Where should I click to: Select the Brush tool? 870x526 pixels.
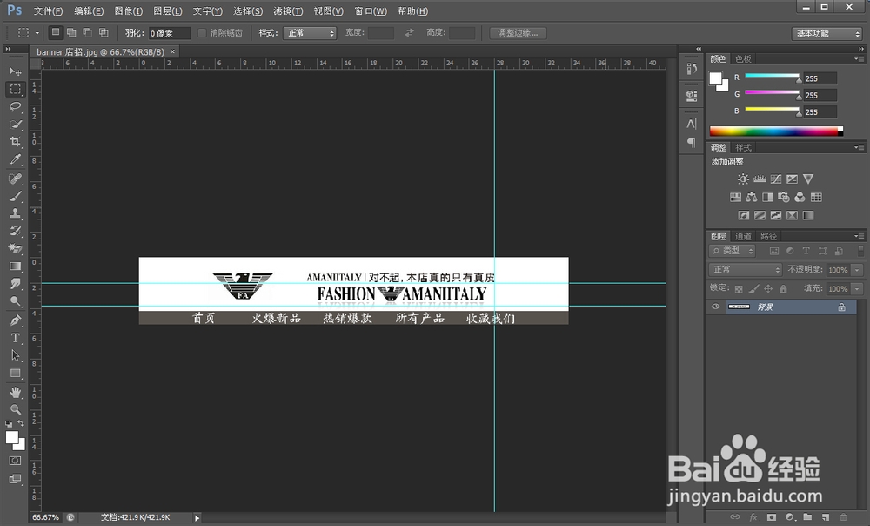click(15, 196)
